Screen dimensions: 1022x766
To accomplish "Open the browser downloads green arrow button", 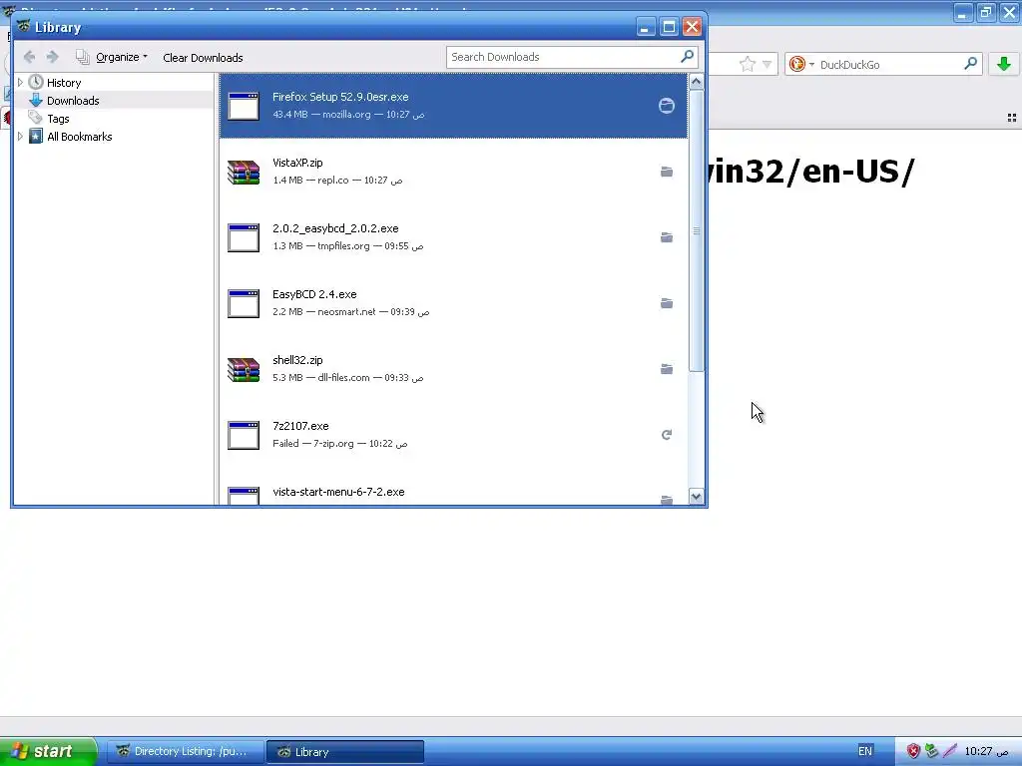I will [1004, 64].
